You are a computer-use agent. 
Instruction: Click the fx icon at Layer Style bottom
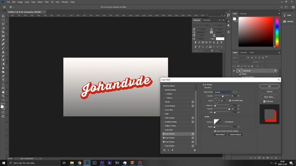pyautogui.click(x=165, y=150)
